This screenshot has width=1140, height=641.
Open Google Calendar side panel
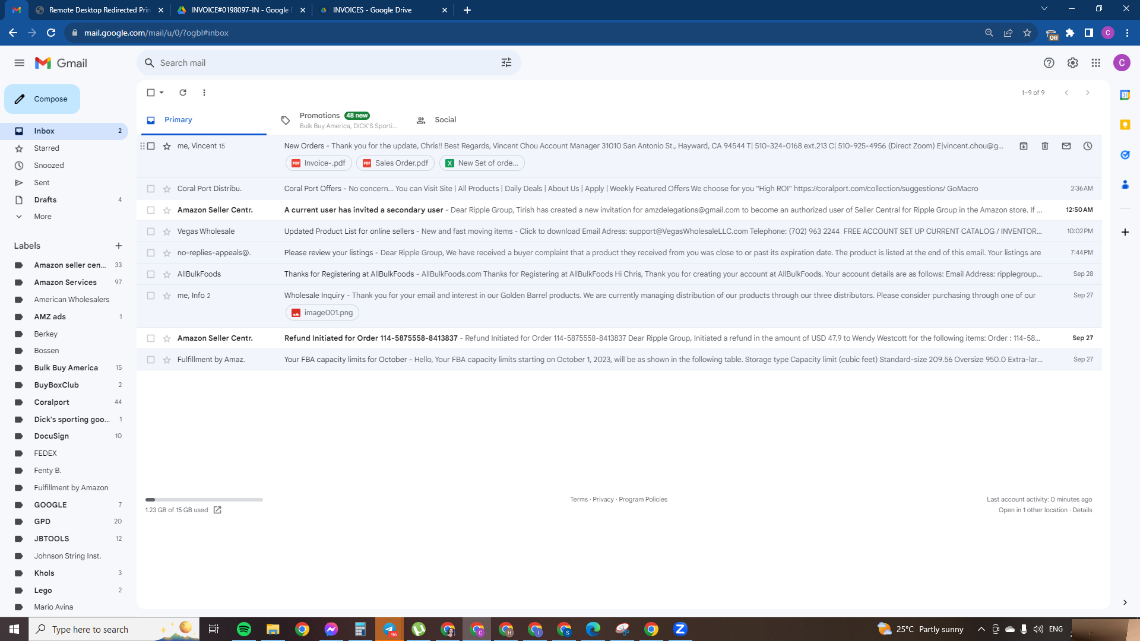pyautogui.click(x=1125, y=95)
